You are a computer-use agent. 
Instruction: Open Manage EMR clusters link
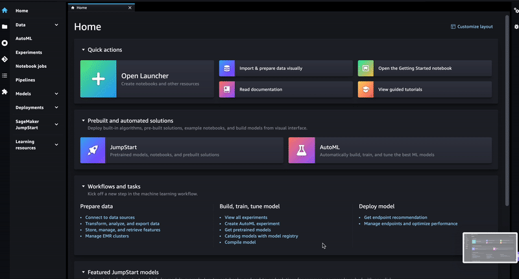point(107,236)
